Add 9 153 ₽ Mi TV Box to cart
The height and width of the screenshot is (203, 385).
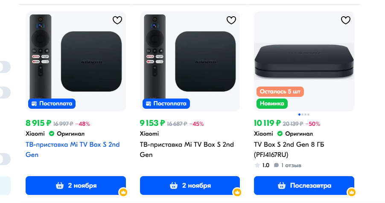coord(190,186)
